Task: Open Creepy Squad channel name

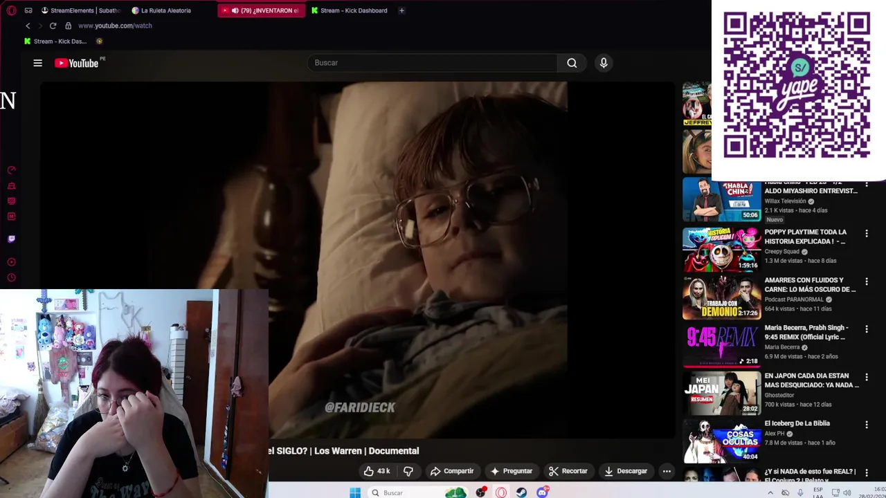Action: [x=781, y=252]
